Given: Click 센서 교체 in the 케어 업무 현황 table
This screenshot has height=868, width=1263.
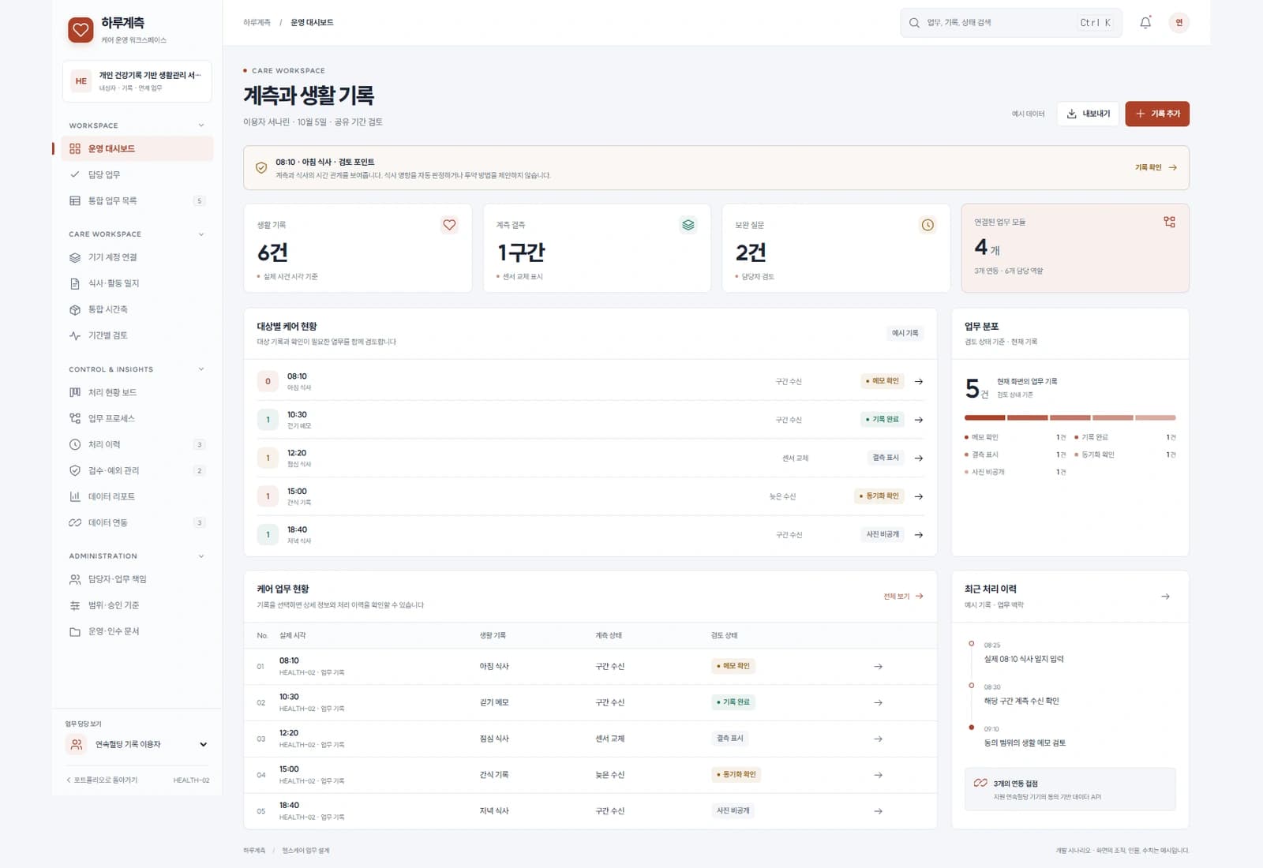Looking at the screenshot, I should tap(609, 739).
